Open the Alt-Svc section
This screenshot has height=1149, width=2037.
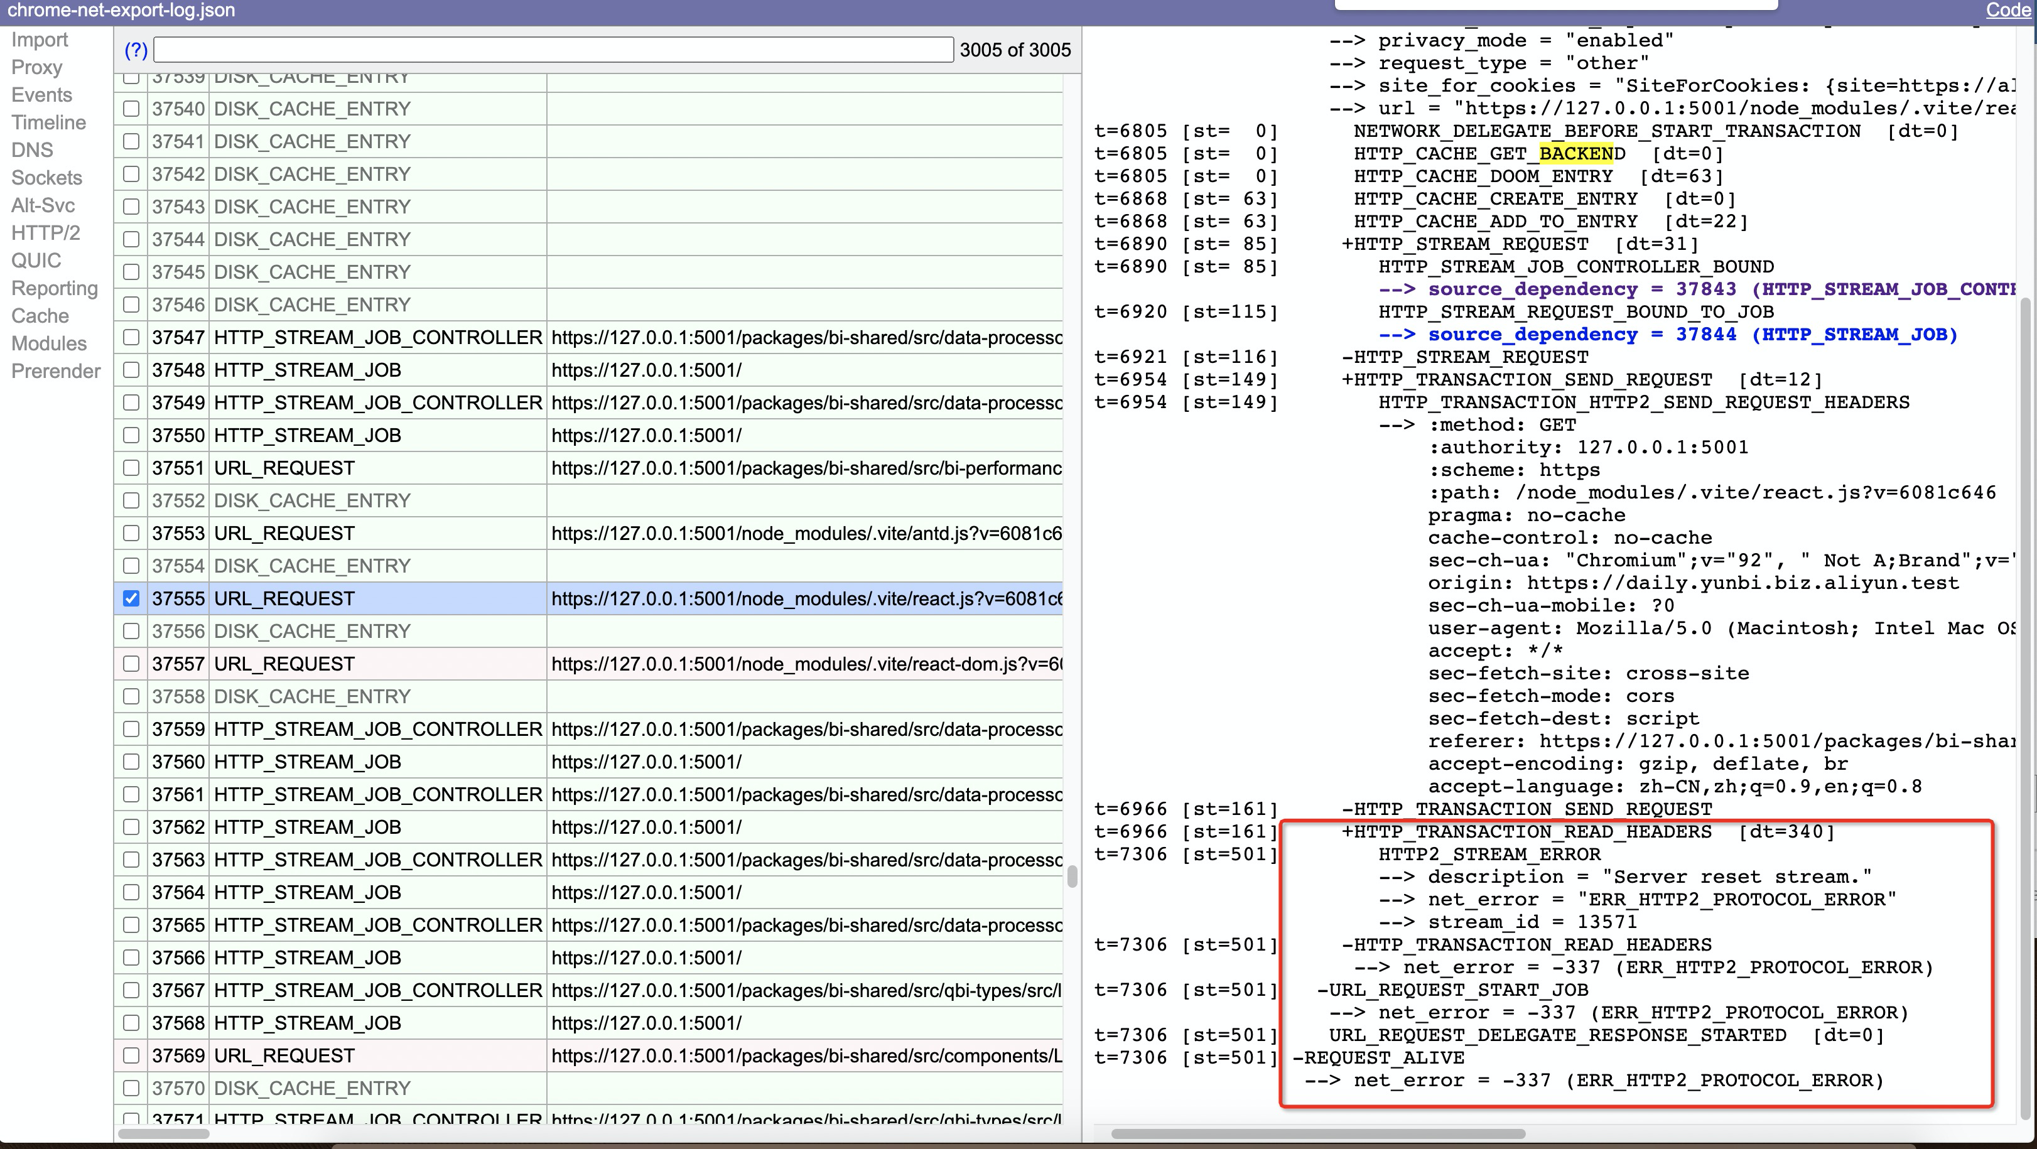pyautogui.click(x=43, y=205)
